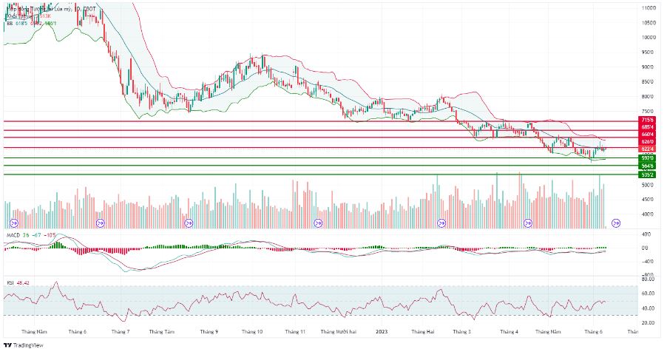Image resolution: width=667 pixels, height=349 pixels.
Task: Click the volume axis value 4500
Action: (x=648, y=200)
